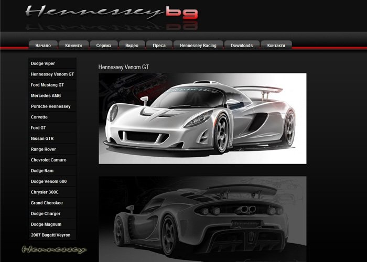Open Hennessey Venom GT sidebar link
The width and height of the screenshot is (367, 262).
coord(52,74)
